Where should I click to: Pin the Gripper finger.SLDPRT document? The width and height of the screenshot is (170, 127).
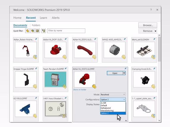pyautogui.click(x=36, y=68)
